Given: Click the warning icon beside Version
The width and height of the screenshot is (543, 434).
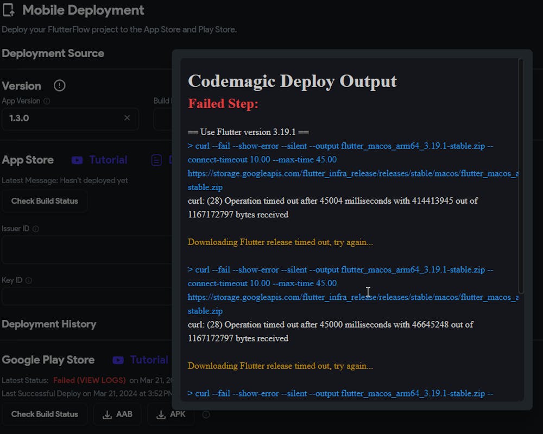Looking at the screenshot, I should pos(60,86).
